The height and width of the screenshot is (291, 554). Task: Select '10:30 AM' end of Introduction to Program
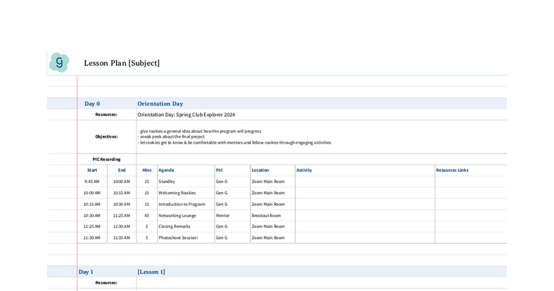[x=122, y=204]
